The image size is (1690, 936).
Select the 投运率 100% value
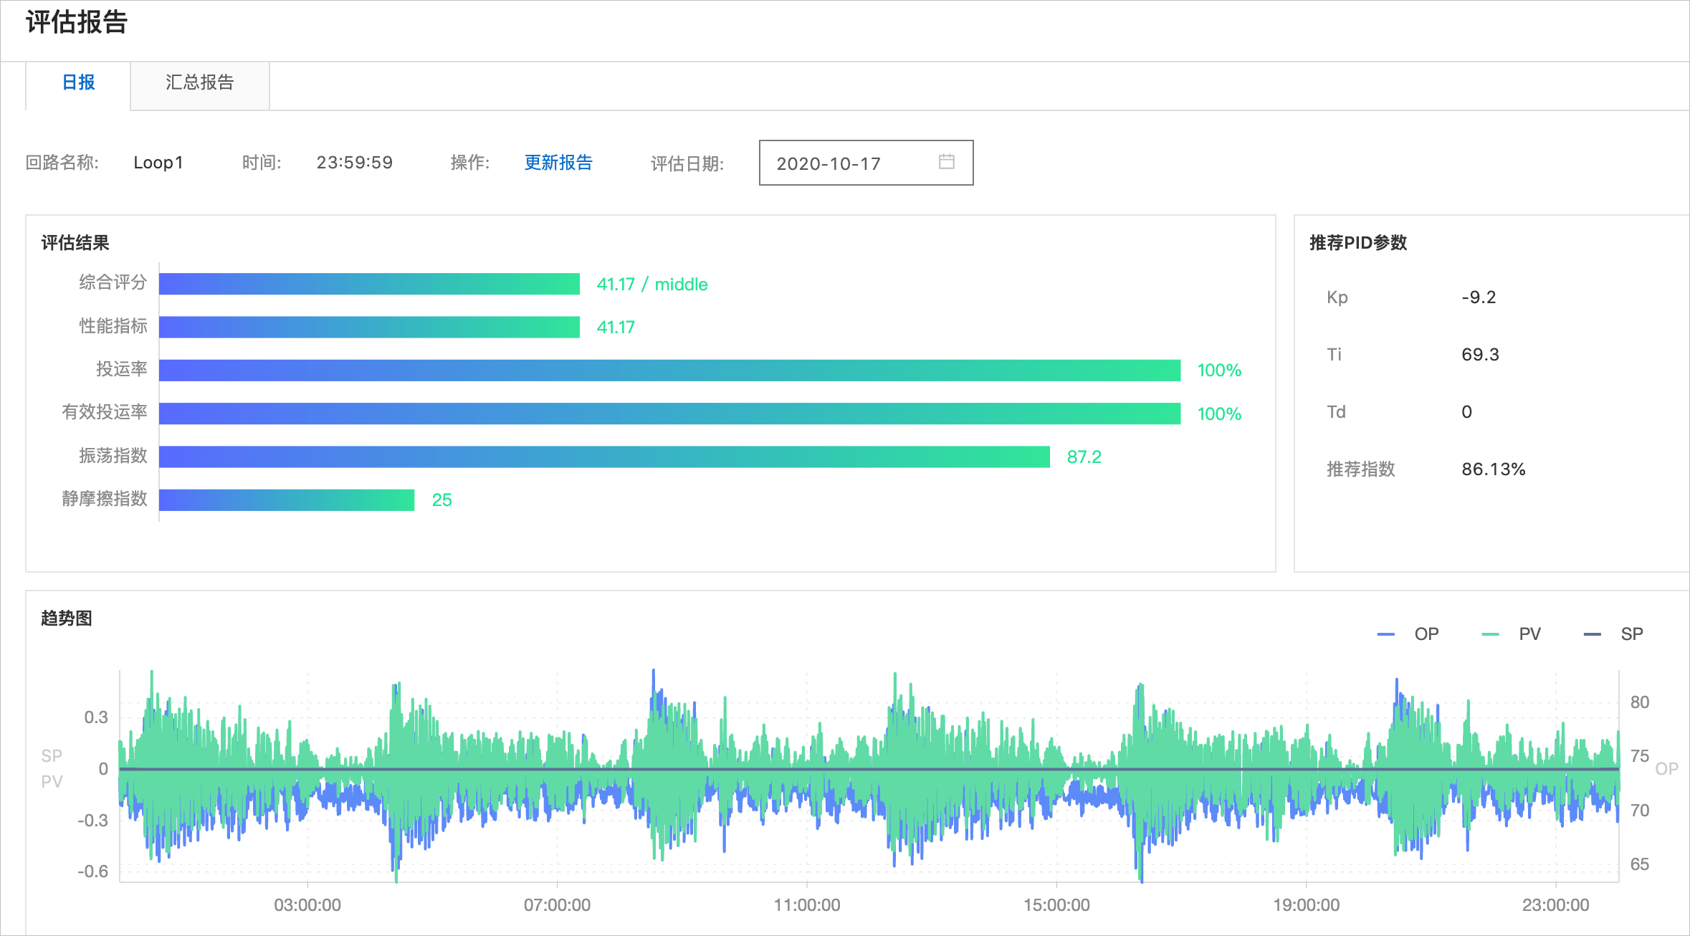1219,371
